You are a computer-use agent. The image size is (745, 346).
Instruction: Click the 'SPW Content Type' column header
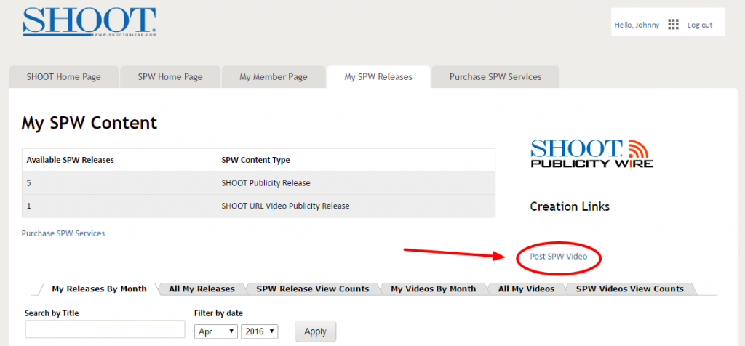coord(255,160)
